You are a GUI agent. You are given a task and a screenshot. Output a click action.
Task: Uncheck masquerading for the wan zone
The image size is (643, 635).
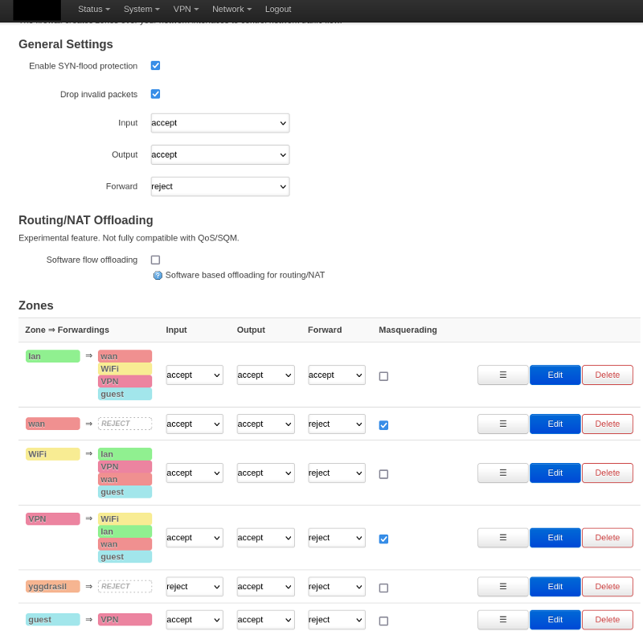[383, 425]
